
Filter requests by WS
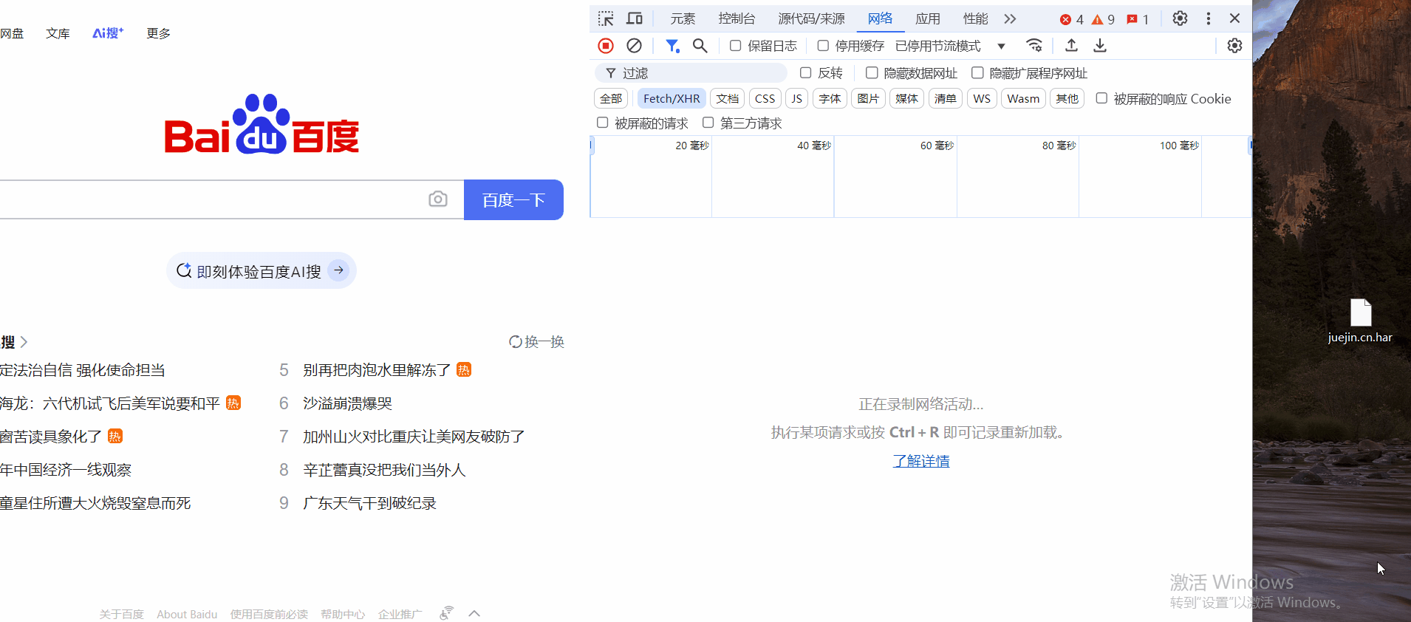pos(982,98)
